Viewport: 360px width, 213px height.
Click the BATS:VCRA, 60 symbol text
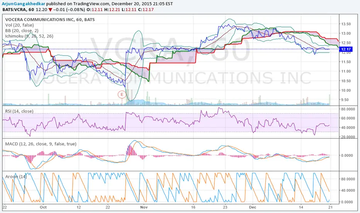[19, 10]
